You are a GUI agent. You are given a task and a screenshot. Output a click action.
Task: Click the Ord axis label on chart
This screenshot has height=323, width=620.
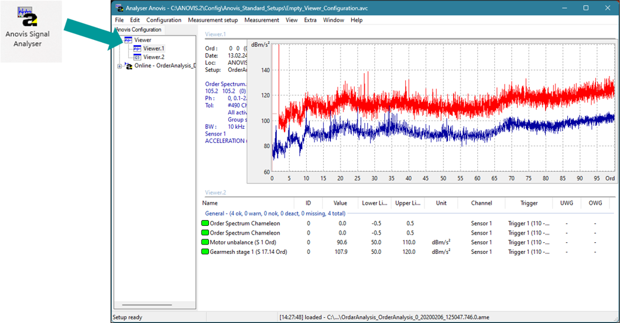[x=609, y=178]
